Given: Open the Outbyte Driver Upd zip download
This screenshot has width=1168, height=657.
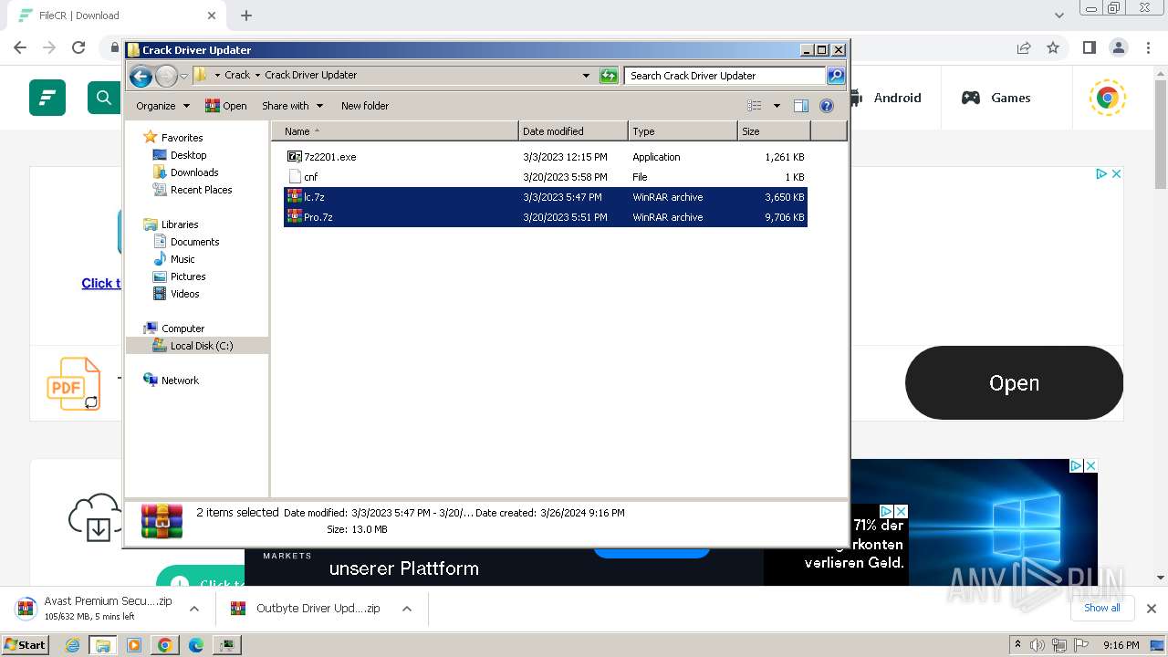Looking at the screenshot, I should 318,609.
